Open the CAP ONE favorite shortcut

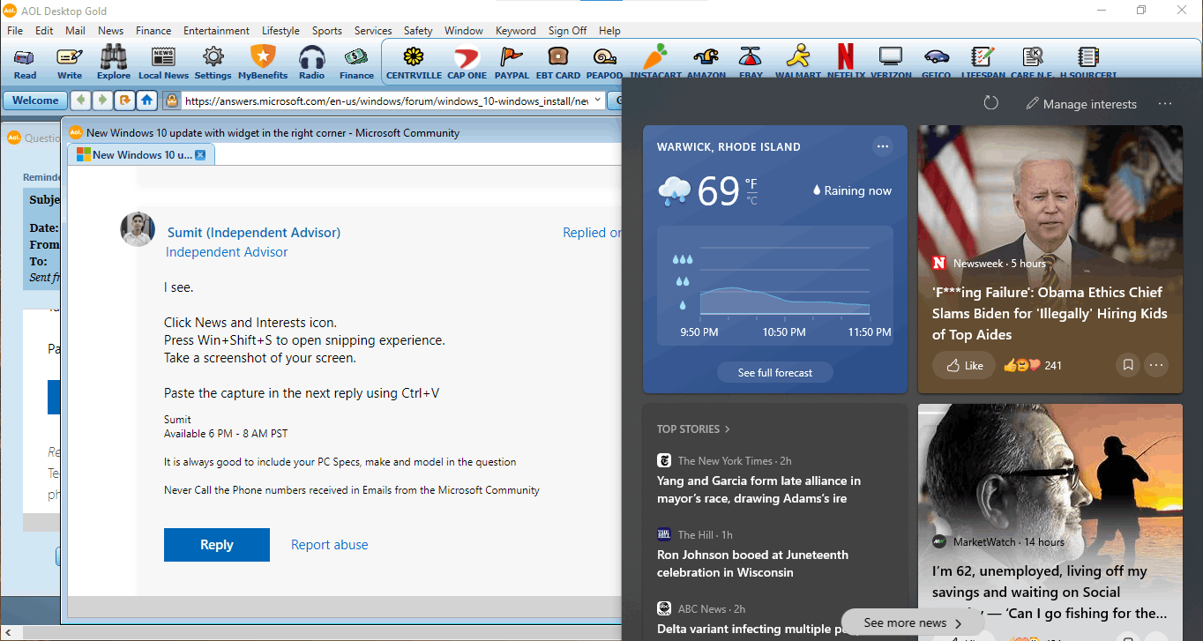(467, 63)
